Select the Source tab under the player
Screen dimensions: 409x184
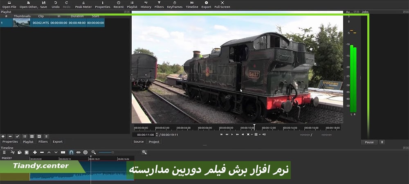(x=139, y=141)
